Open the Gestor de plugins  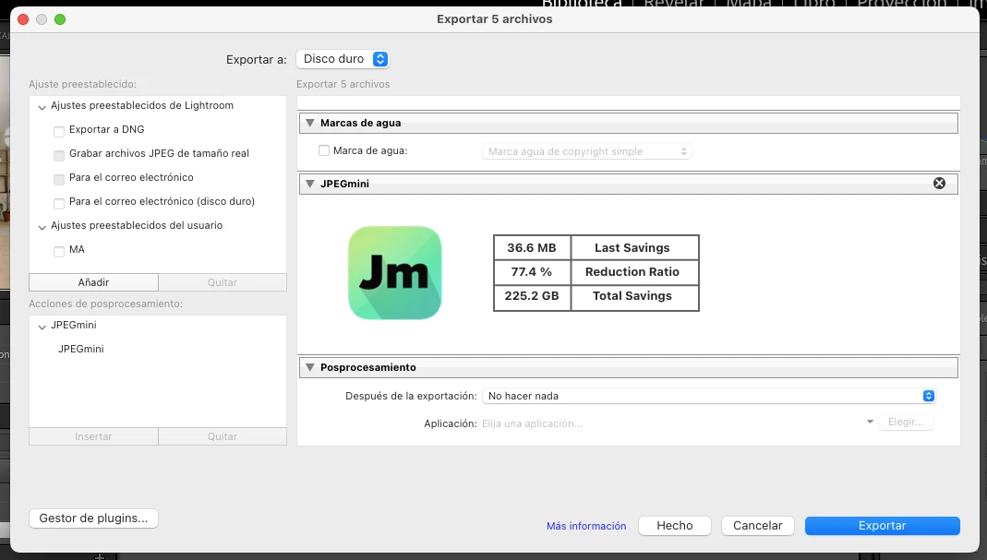(x=93, y=518)
